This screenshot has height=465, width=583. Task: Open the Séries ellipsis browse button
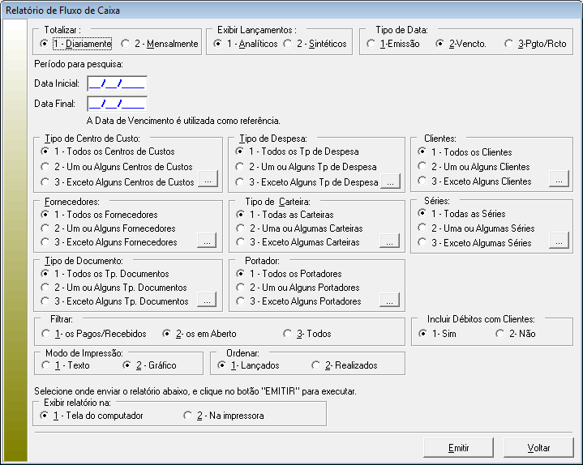(558, 241)
